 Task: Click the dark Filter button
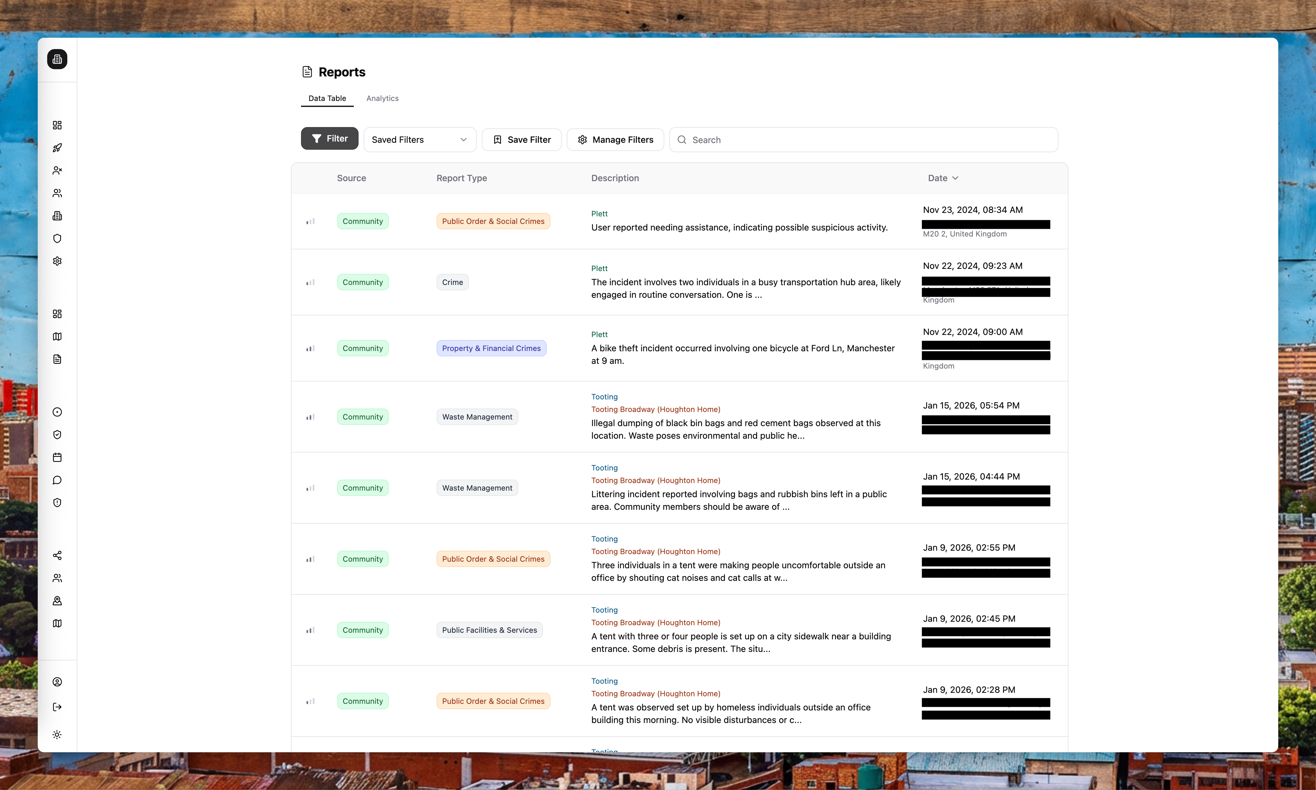click(x=329, y=138)
